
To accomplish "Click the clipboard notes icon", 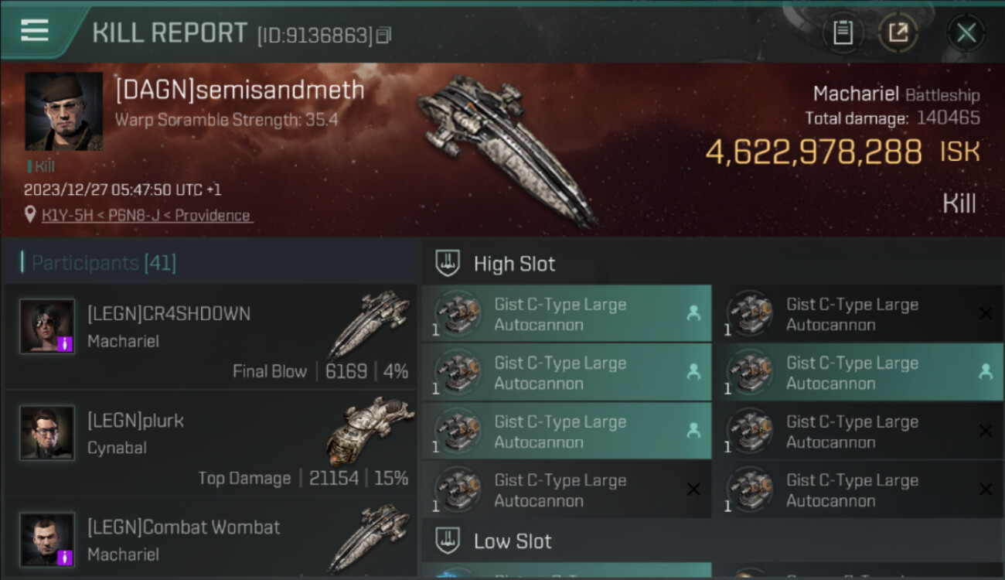I will coord(843,32).
